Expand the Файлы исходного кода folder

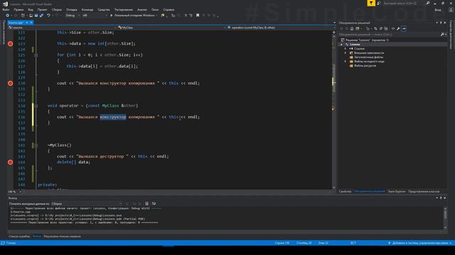[346, 62]
